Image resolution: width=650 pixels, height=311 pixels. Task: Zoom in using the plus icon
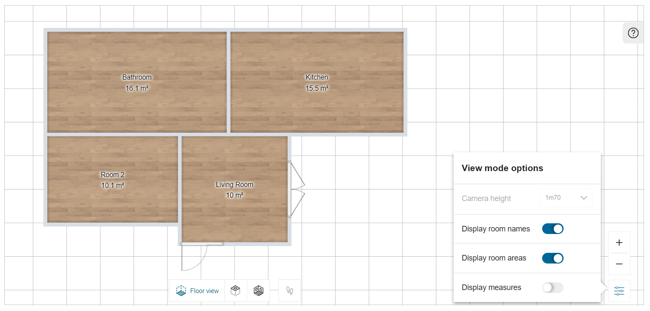(619, 242)
